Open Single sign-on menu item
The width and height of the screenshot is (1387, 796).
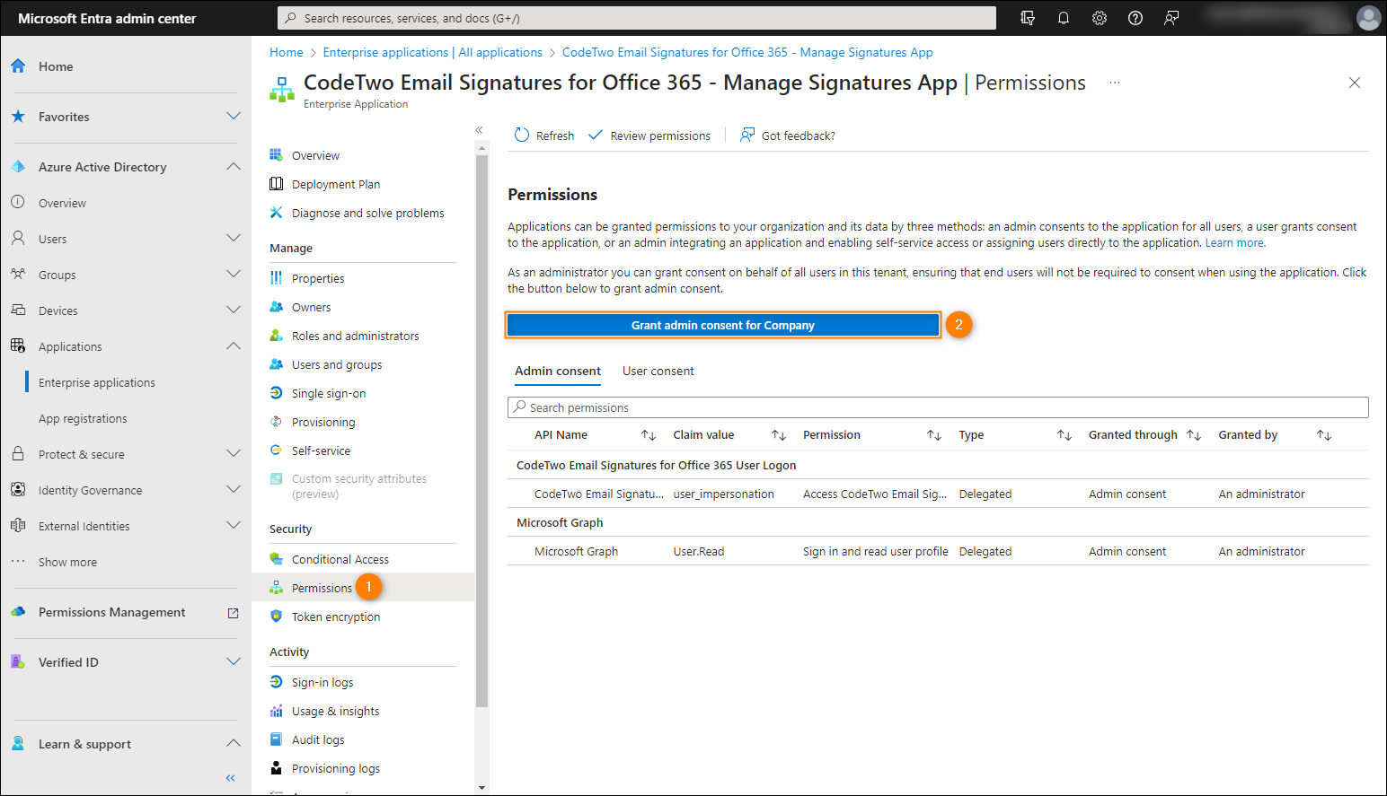(x=329, y=393)
